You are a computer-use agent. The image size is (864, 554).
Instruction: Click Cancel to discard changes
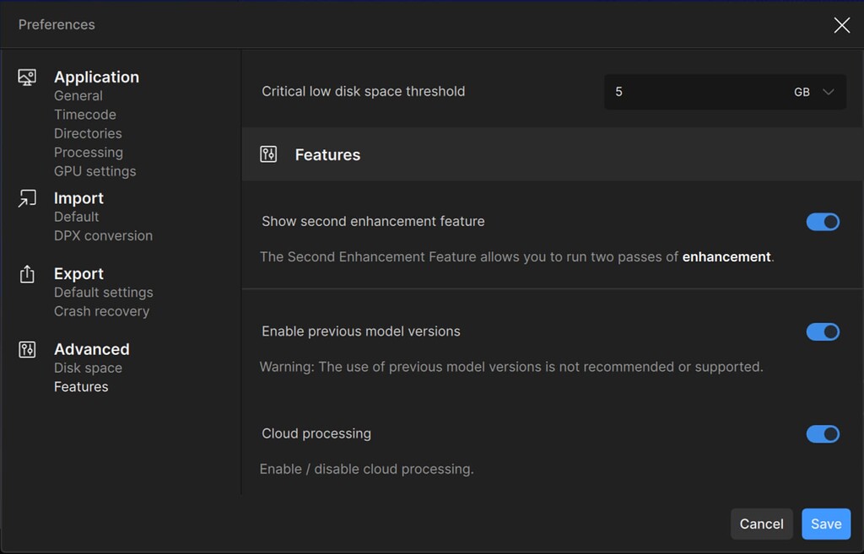pyautogui.click(x=761, y=524)
